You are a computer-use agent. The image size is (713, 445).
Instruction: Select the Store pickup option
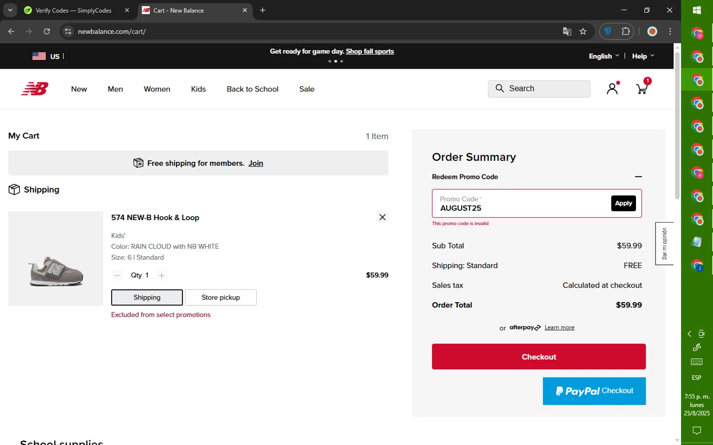click(x=221, y=297)
